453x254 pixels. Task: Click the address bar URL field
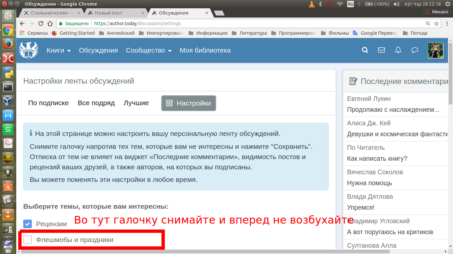click(x=232, y=23)
